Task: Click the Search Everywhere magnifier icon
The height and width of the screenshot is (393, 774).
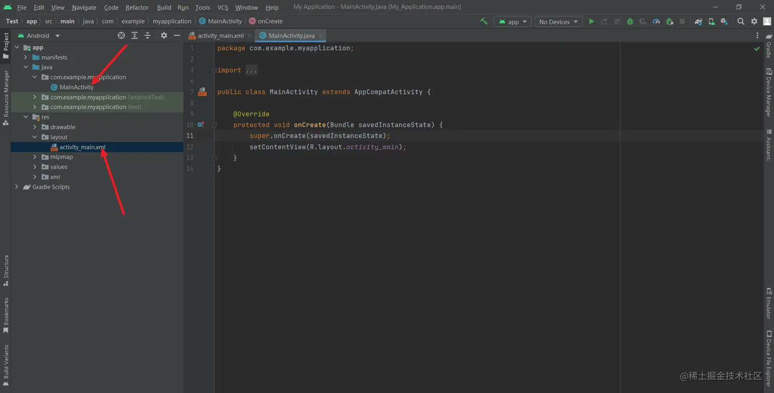Action: (x=741, y=21)
